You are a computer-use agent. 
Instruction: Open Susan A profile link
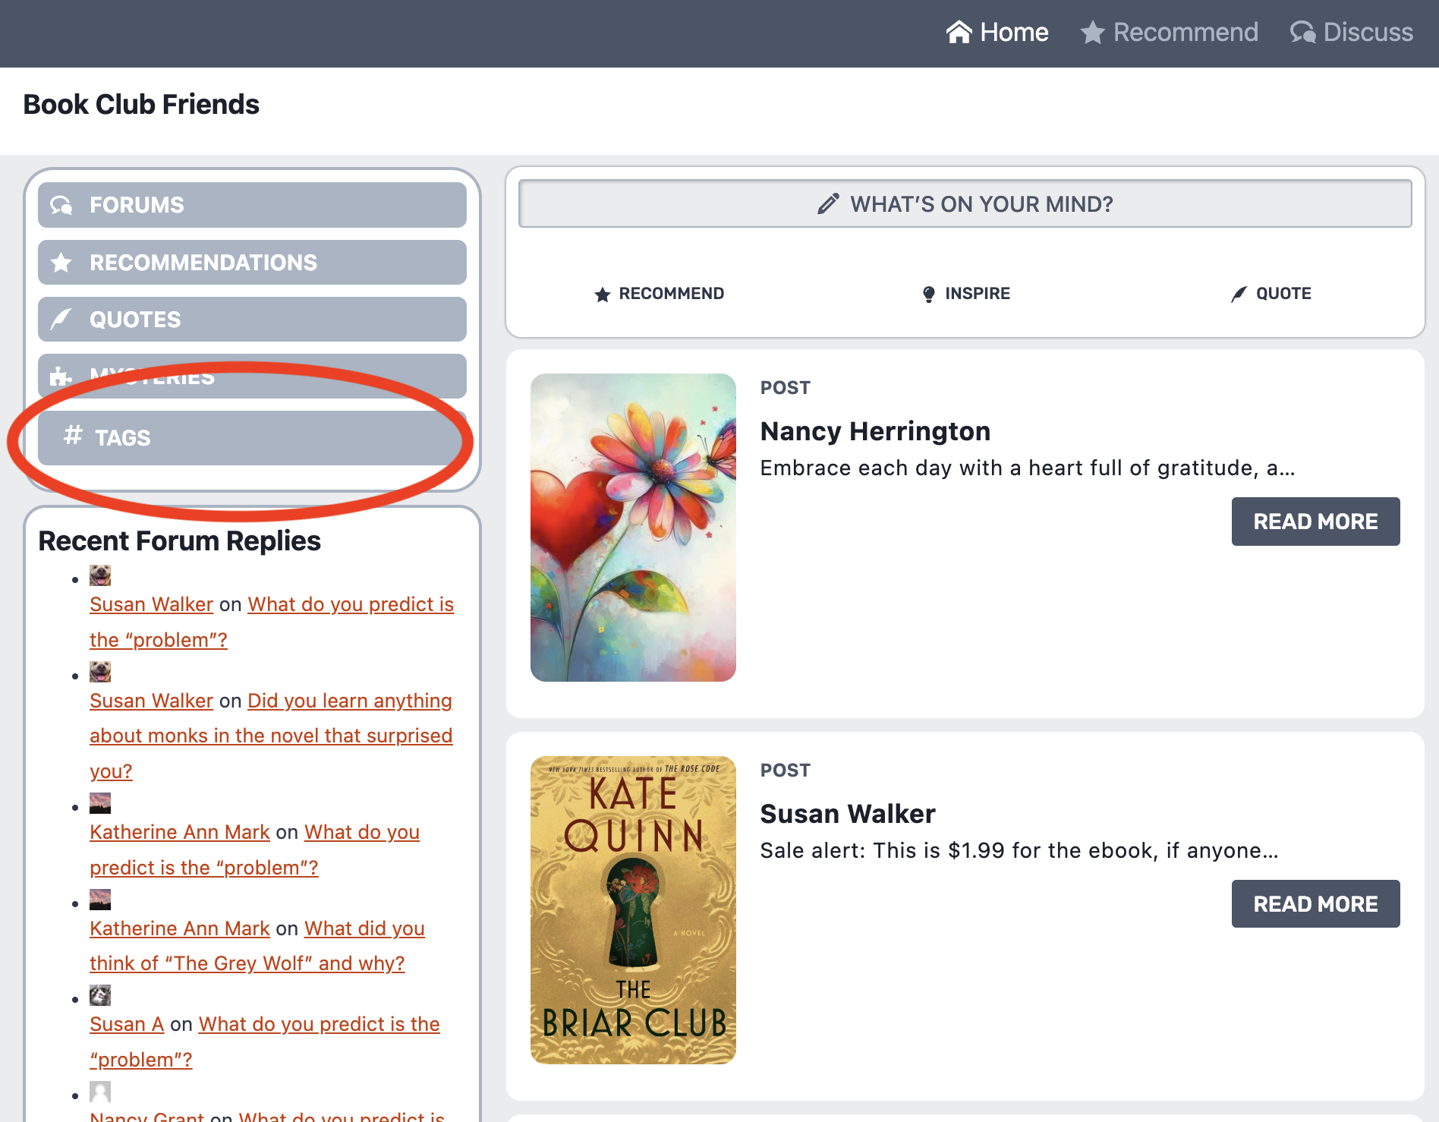click(127, 1024)
